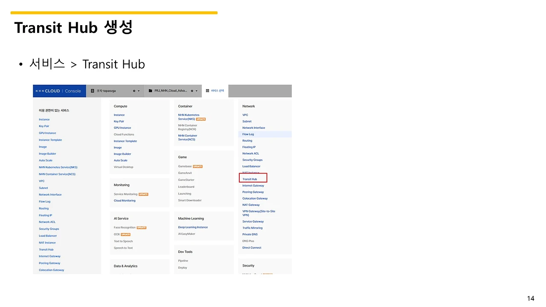Viewport: 546px width, 307px height.
Task: Open Face Recognition under AI Service
Action: [125, 228]
